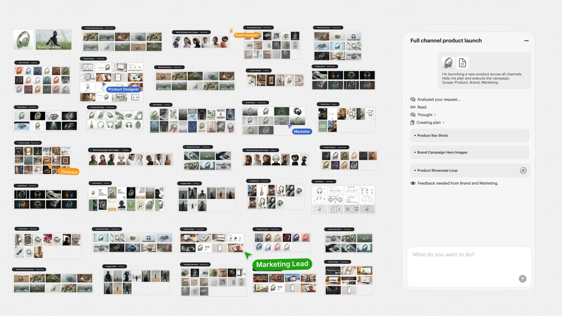The width and height of the screenshot is (562, 316).
Task: Stop the Product Showcase Loop generation
Action: pos(523,170)
